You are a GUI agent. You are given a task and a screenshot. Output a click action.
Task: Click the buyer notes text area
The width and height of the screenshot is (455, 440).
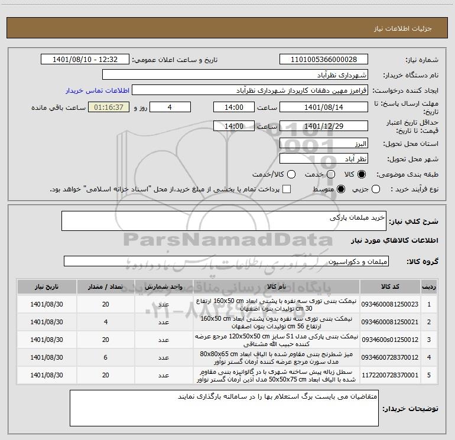pos(224,408)
